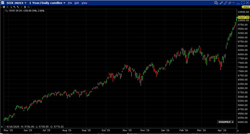Select the arrow pointer tool in chart toolbar

tap(11, 7)
